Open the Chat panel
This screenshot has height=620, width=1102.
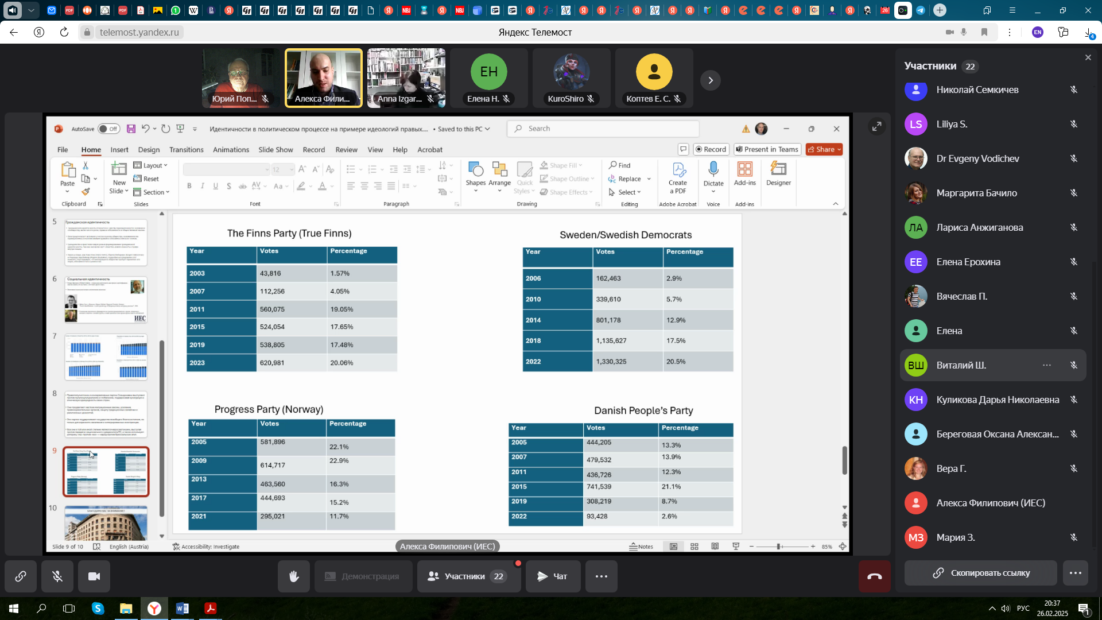coord(552,576)
